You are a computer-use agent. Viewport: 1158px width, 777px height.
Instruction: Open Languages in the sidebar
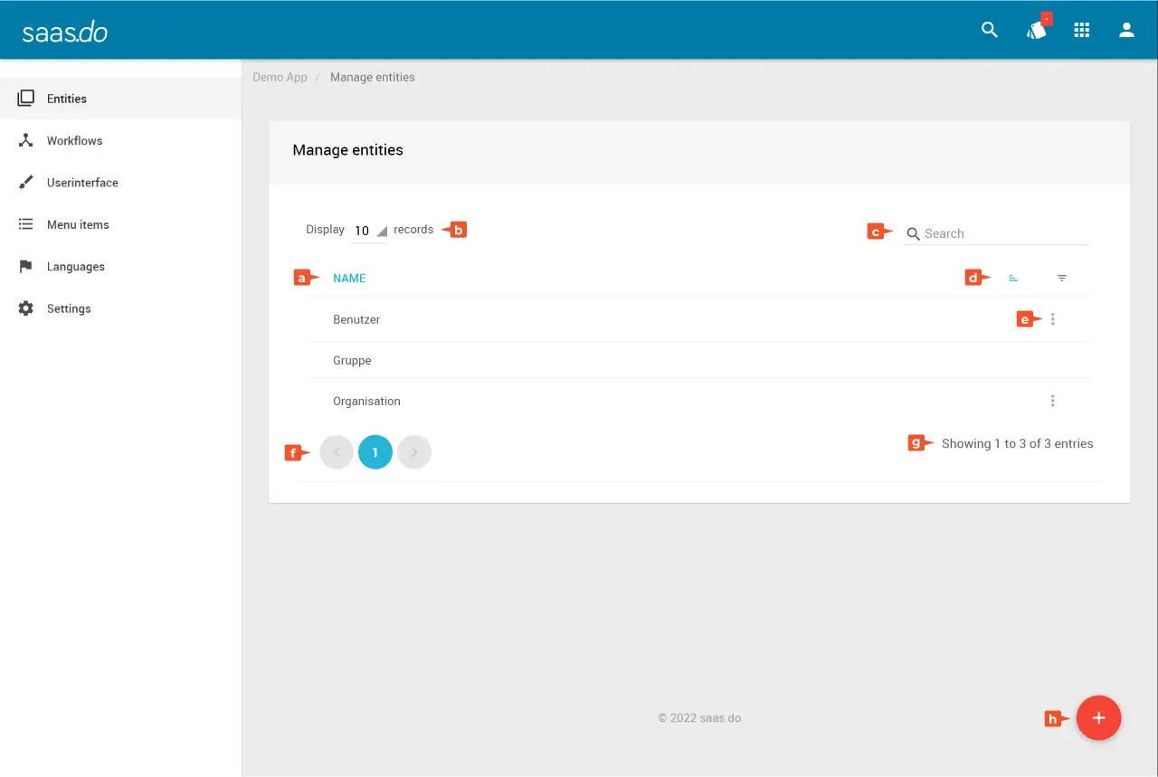76,267
